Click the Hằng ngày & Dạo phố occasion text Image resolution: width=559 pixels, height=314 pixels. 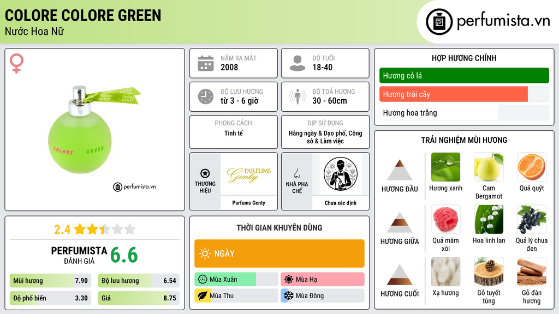325,137
